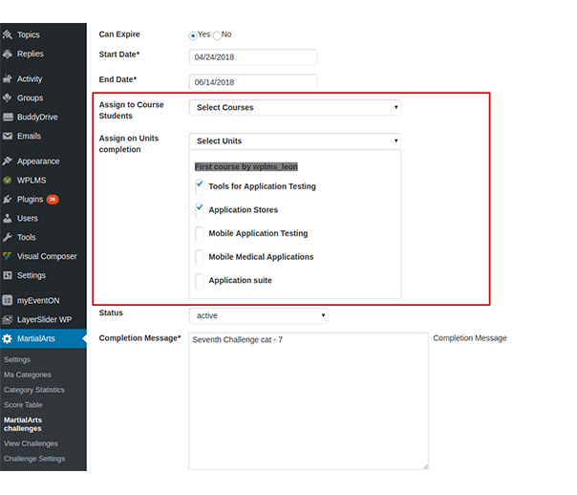The image size is (577, 495).
Task: Select Yes for Can Expire
Action: (x=193, y=35)
